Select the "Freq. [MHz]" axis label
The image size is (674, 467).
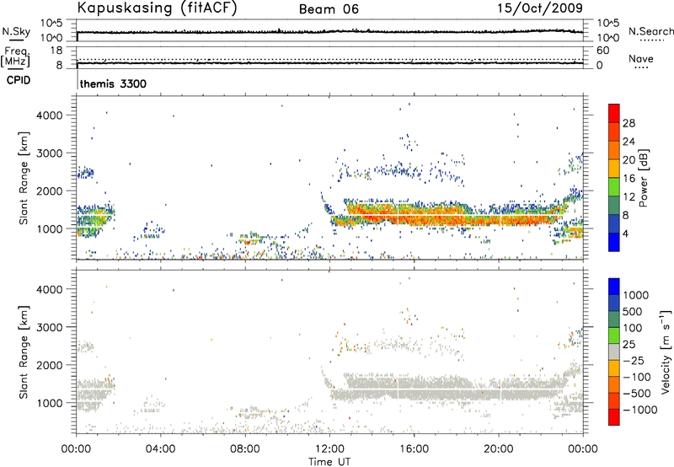pos(15,57)
